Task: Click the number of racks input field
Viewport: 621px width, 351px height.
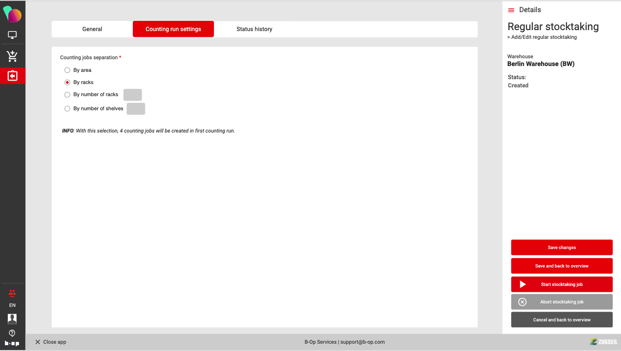Action: (132, 95)
